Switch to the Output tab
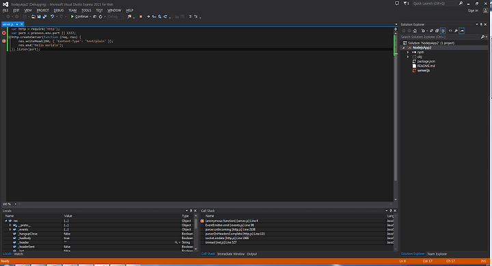This screenshot has width=492, height=266. 251,254
